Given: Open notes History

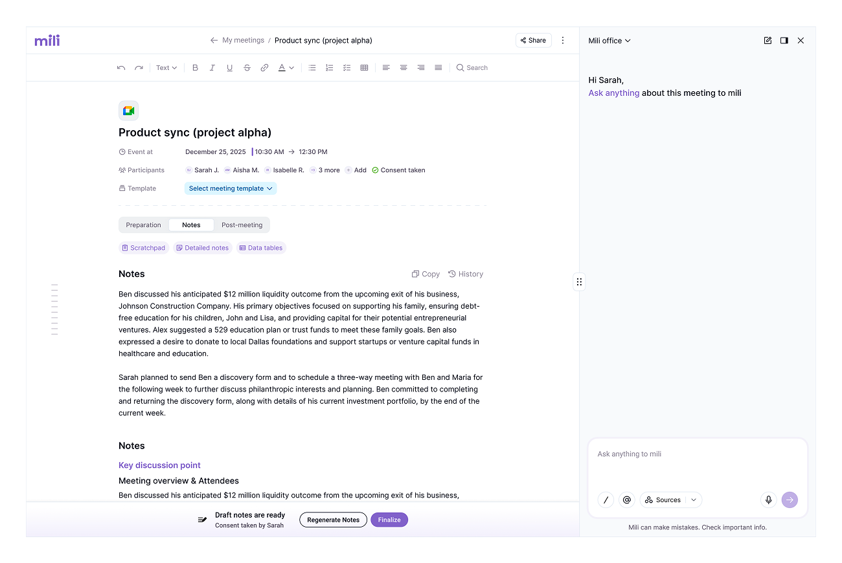Looking at the screenshot, I should click(466, 274).
